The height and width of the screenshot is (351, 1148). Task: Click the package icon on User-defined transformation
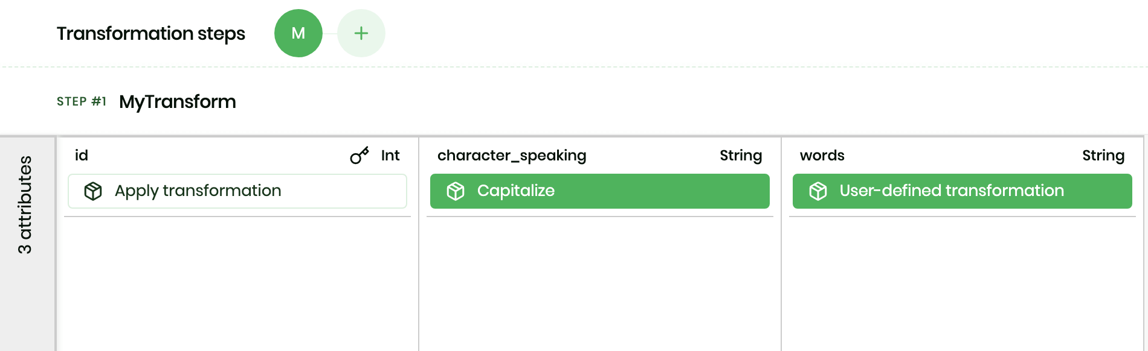coord(817,191)
